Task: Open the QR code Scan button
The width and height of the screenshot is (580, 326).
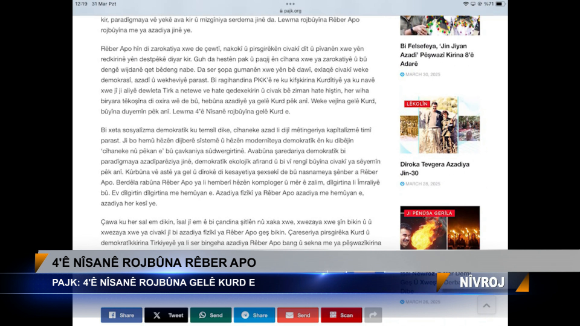Action: 341,315
